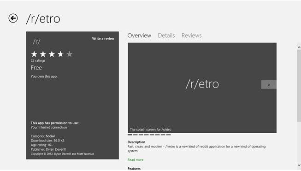Click the scrollbar down arrow

(299, 165)
